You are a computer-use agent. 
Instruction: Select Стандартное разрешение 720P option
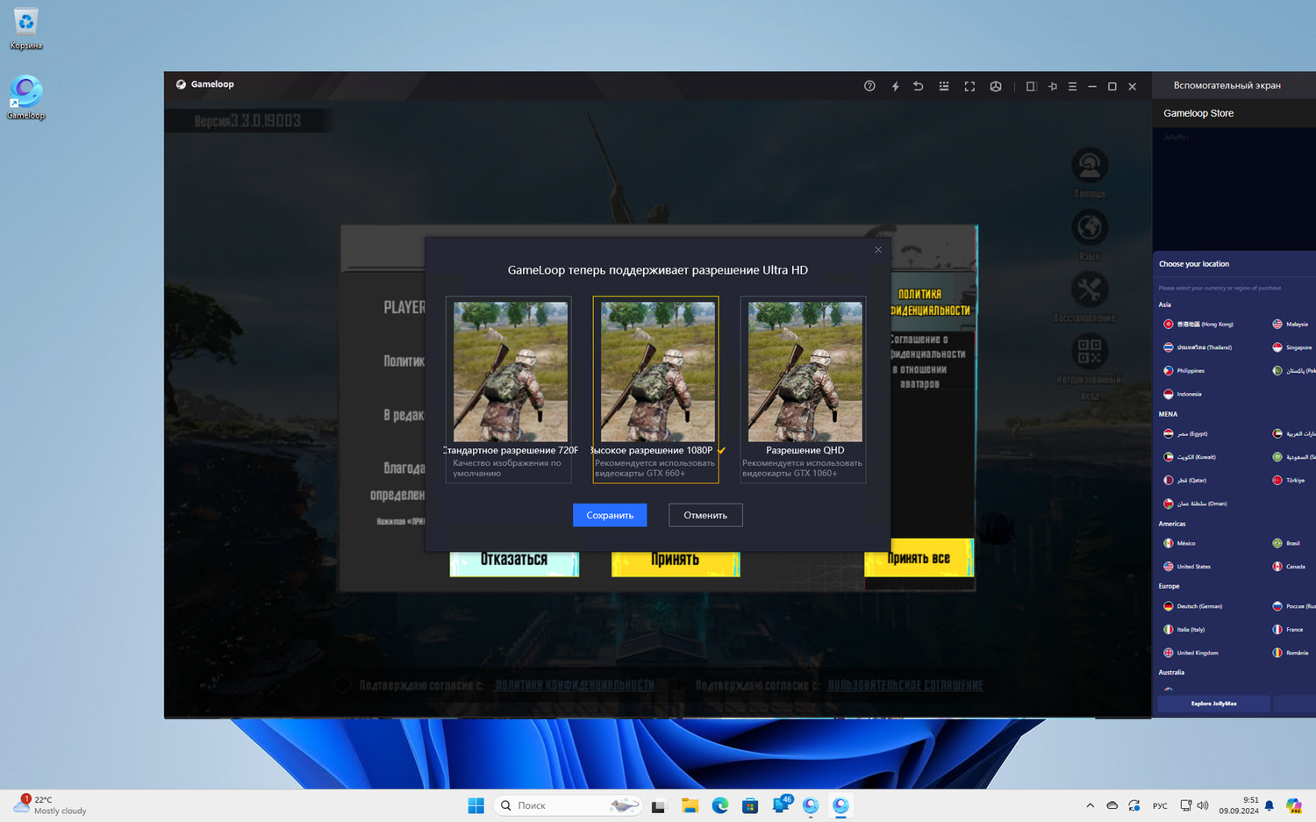coord(509,390)
